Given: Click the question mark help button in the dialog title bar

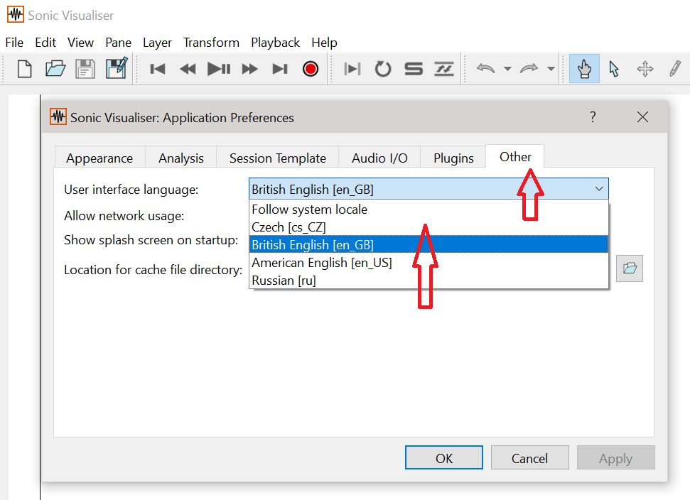Looking at the screenshot, I should 593,117.
